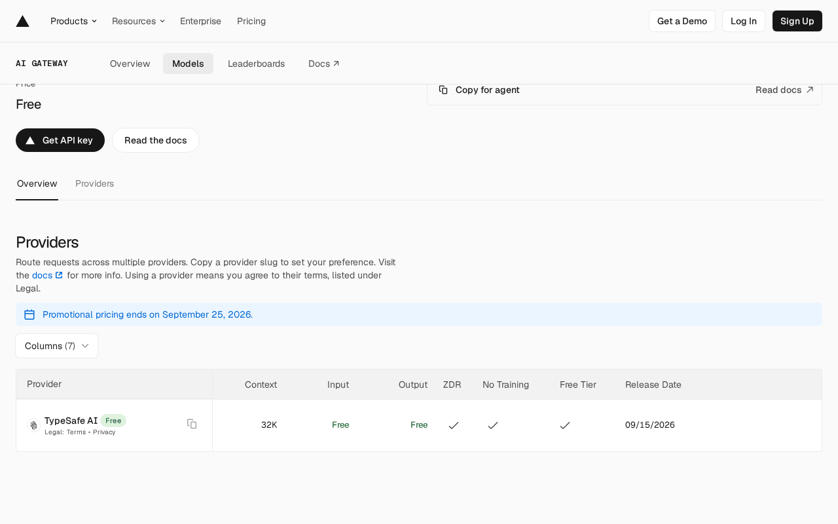Go to the Enterprise page

[x=200, y=21]
